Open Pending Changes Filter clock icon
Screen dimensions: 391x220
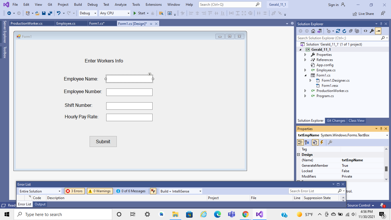[329, 31]
